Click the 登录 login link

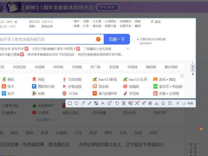coord(156,22)
